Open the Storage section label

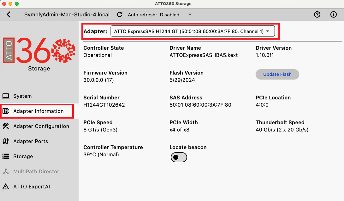coord(23,156)
